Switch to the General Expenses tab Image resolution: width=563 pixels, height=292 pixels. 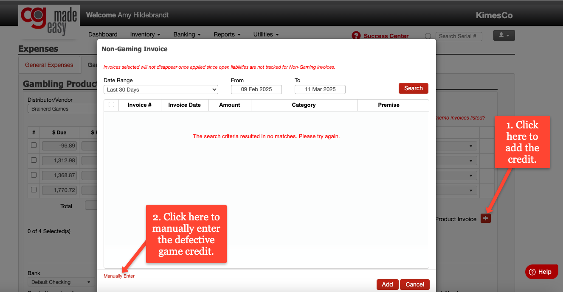tap(49, 65)
